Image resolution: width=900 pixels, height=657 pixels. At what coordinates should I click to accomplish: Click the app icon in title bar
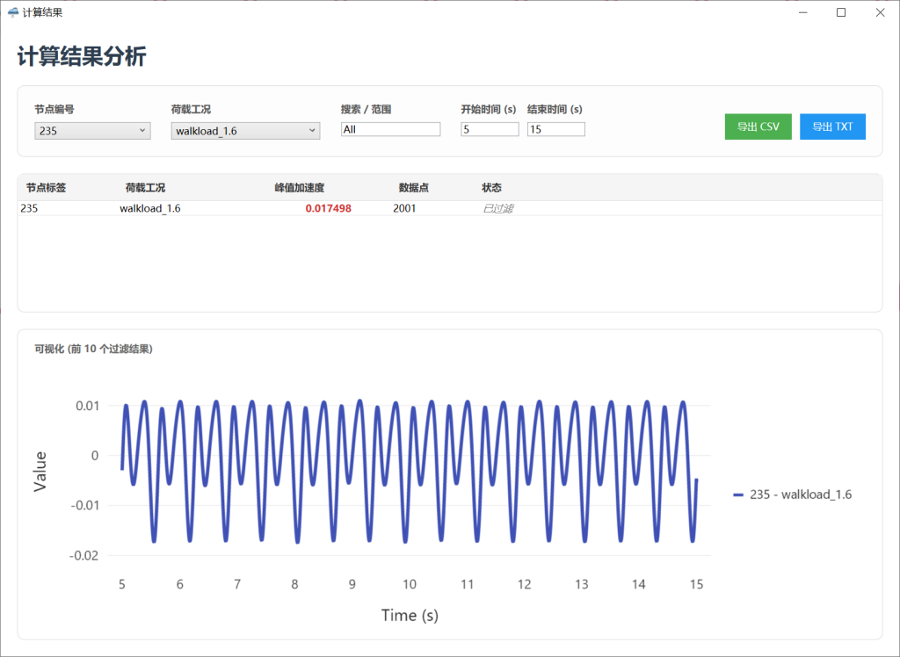click(x=13, y=12)
